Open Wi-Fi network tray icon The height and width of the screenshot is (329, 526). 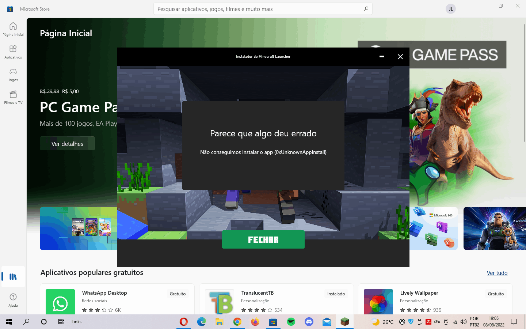coord(455,322)
